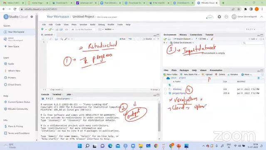Screen dimensions: 266x150
Task: Open Global Environment dropdown
Action: pyautogui.click(x=182, y=42)
